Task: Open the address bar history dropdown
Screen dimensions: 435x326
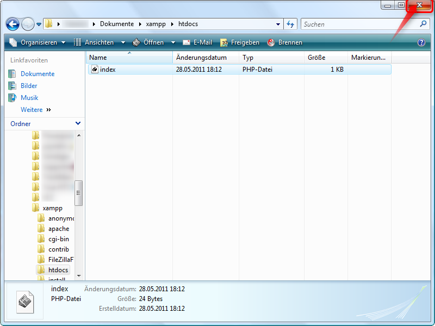Action: [x=278, y=24]
